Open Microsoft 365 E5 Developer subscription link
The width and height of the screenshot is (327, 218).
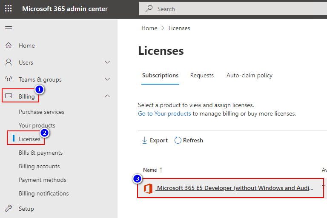(x=235, y=188)
